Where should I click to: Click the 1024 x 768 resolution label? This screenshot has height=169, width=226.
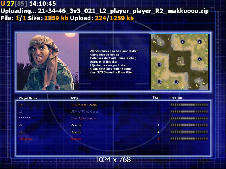tap(113, 160)
